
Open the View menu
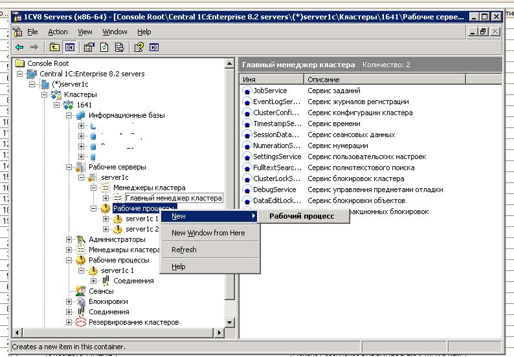[85, 32]
